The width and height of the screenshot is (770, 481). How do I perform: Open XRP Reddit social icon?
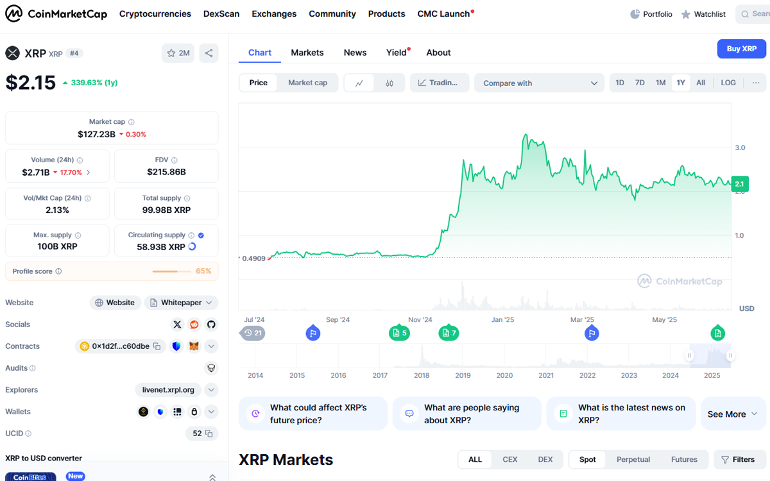(194, 325)
